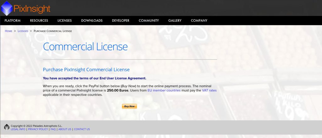
Task: Open the DEVELOPER menu
Action: pyautogui.click(x=120, y=20)
